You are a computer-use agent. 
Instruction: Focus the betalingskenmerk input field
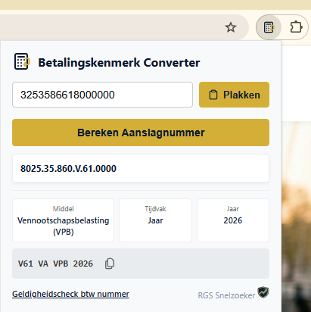(x=102, y=95)
